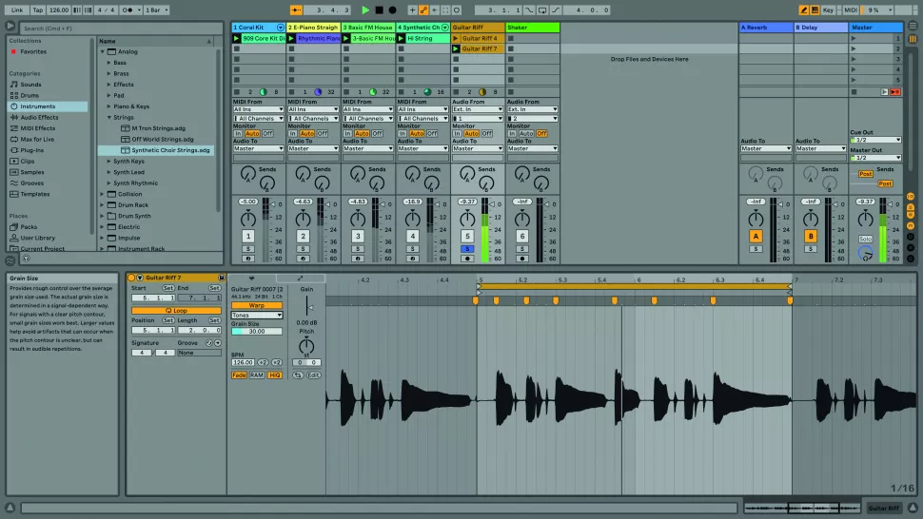Click the Drums category in browser
The height and width of the screenshot is (519, 923).
(x=30, y=95)
